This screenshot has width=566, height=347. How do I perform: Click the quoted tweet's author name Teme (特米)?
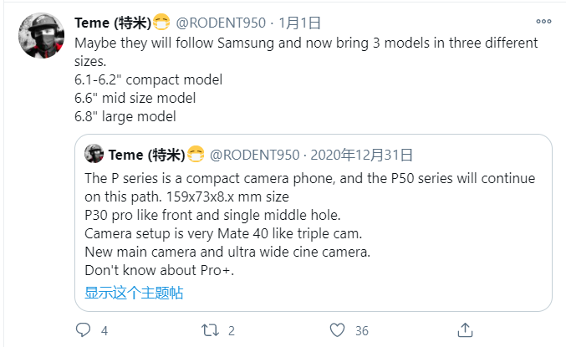click(146, 155)
